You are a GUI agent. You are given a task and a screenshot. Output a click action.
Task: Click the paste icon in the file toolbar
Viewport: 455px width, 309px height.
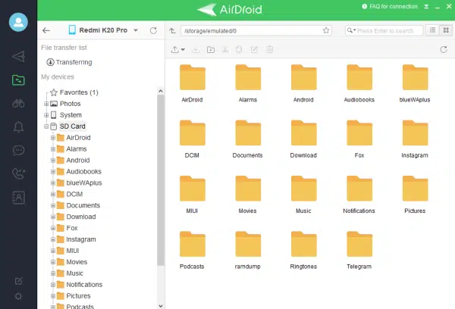point(239,49)
